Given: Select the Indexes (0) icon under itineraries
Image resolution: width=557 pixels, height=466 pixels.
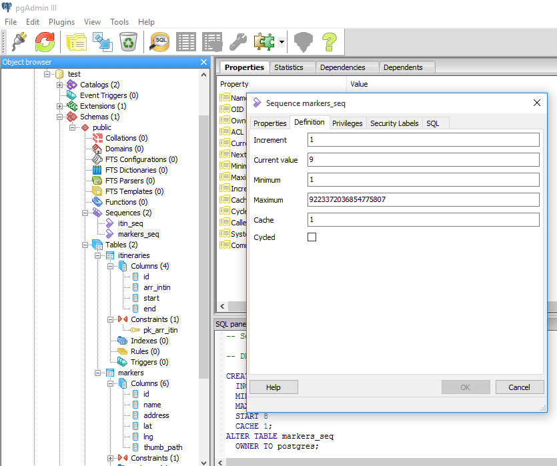Looking at the screenshot, I should point(123,341).
